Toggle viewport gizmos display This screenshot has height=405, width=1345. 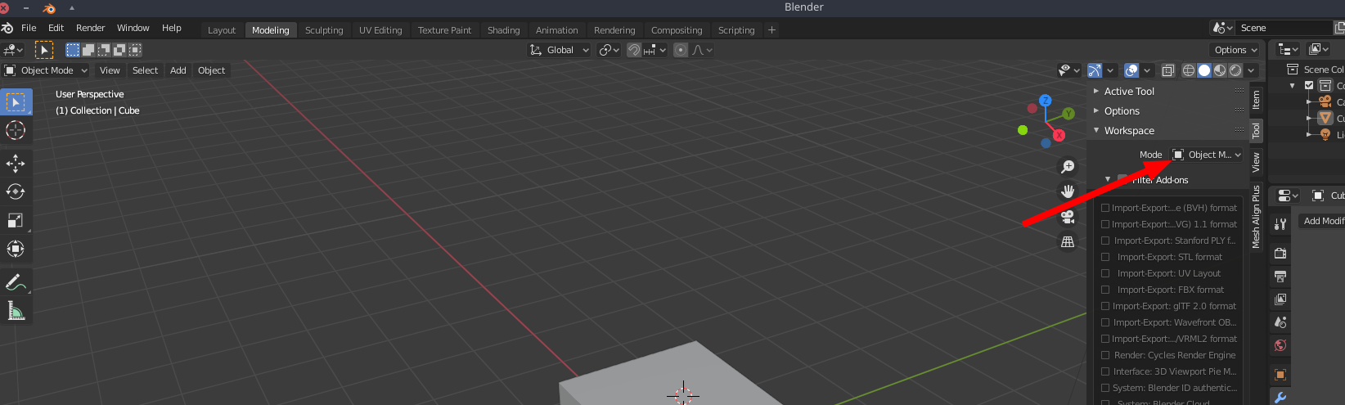pos(1095,70)
